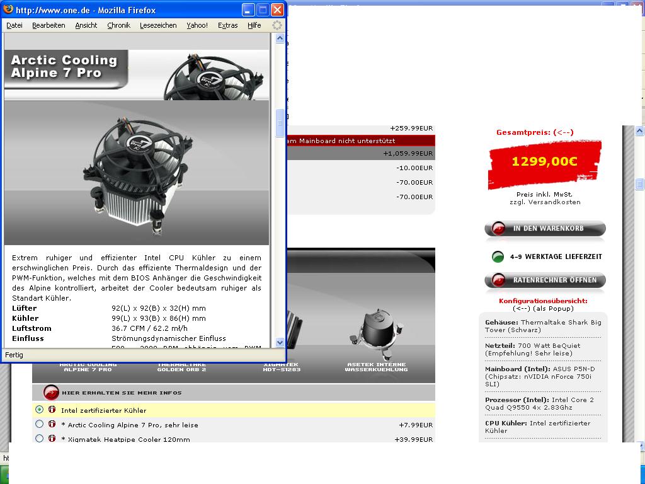The image size is (645, 484).
Task: Click the Firefox logo icon in popup title bar
Action: (8, 9)
